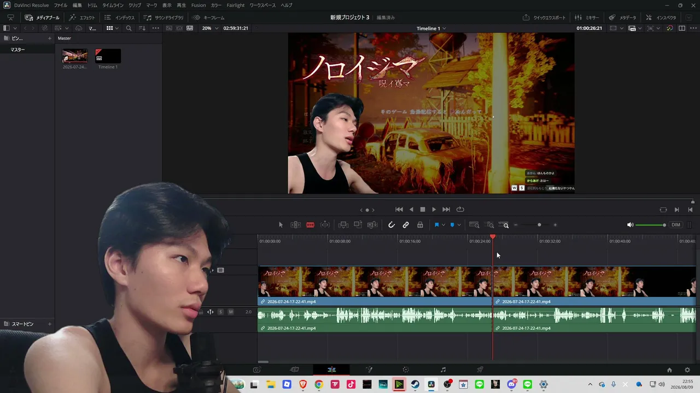The height and width of the screenshot is (393, 700).
Task: Toggle the Position Lock padlock
Action: coord(420,225)
